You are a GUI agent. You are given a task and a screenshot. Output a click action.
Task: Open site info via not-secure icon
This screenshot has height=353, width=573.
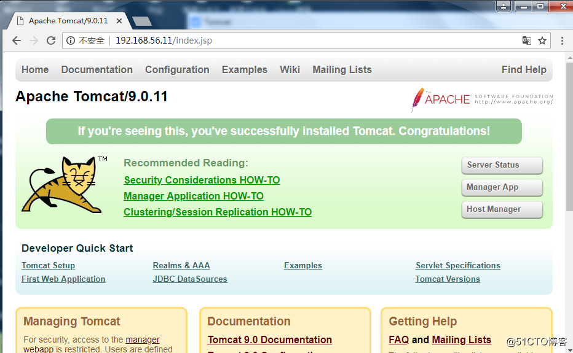[x=71, y=41]
